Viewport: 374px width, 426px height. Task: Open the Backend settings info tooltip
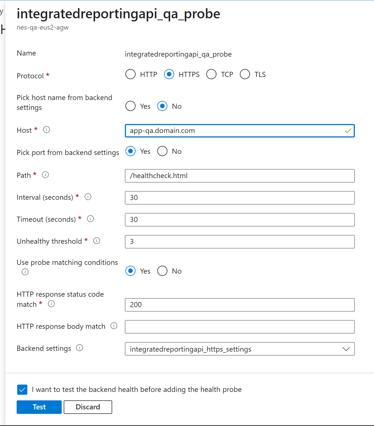(80, 348)
